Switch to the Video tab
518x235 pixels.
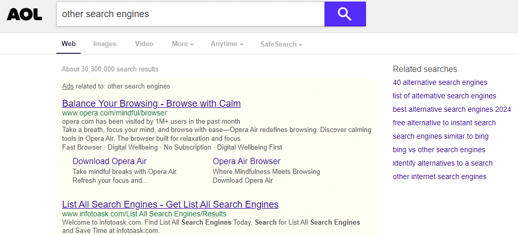click(x=144, y=44)
